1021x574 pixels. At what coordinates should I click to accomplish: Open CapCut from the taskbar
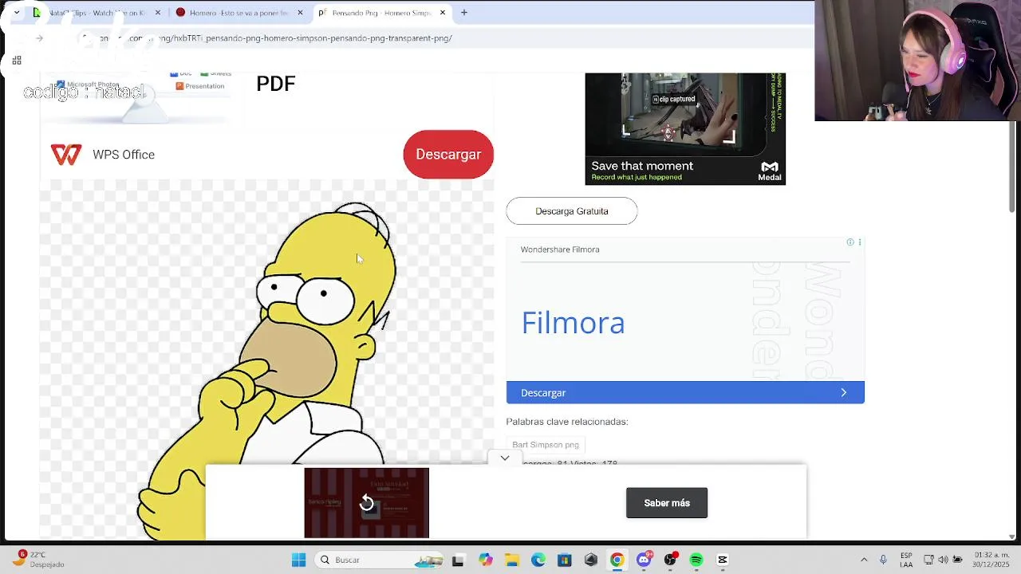[723, 560]
